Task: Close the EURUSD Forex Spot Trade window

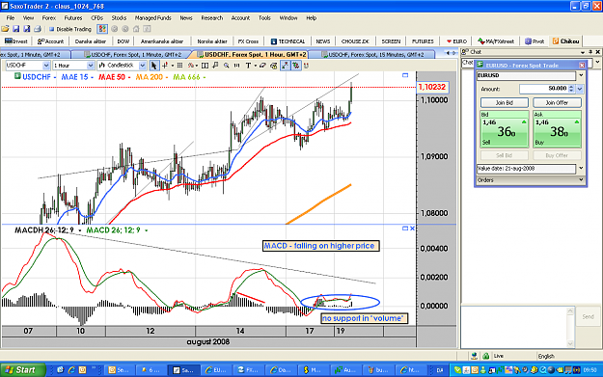Action: tap(582, 65)
